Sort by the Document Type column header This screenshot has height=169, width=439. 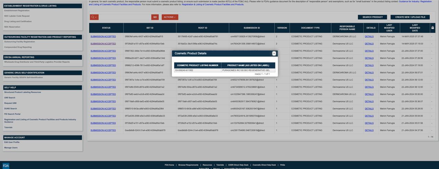pyautogui.click(x=310, y=28)
